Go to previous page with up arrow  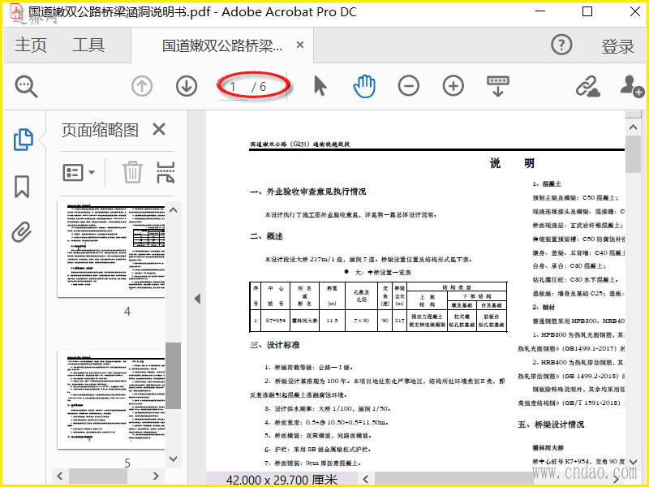(142, 87)
